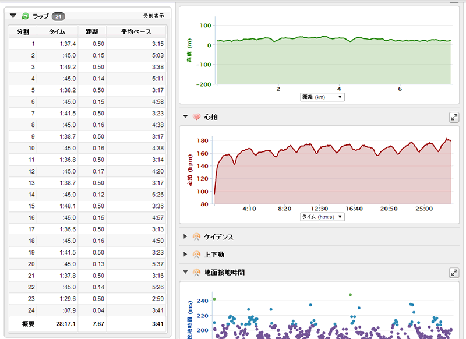Collapse the ラップ panel

point(13,16)
